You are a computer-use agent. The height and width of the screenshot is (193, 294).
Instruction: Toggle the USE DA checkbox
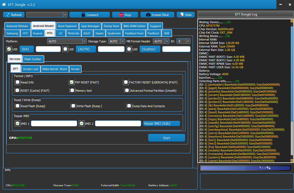click(9, 49)
